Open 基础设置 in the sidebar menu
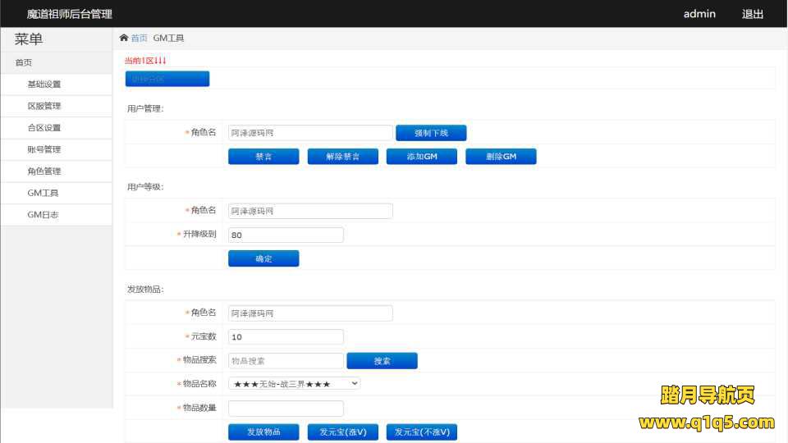788x443 pixels. click(44, 84)
